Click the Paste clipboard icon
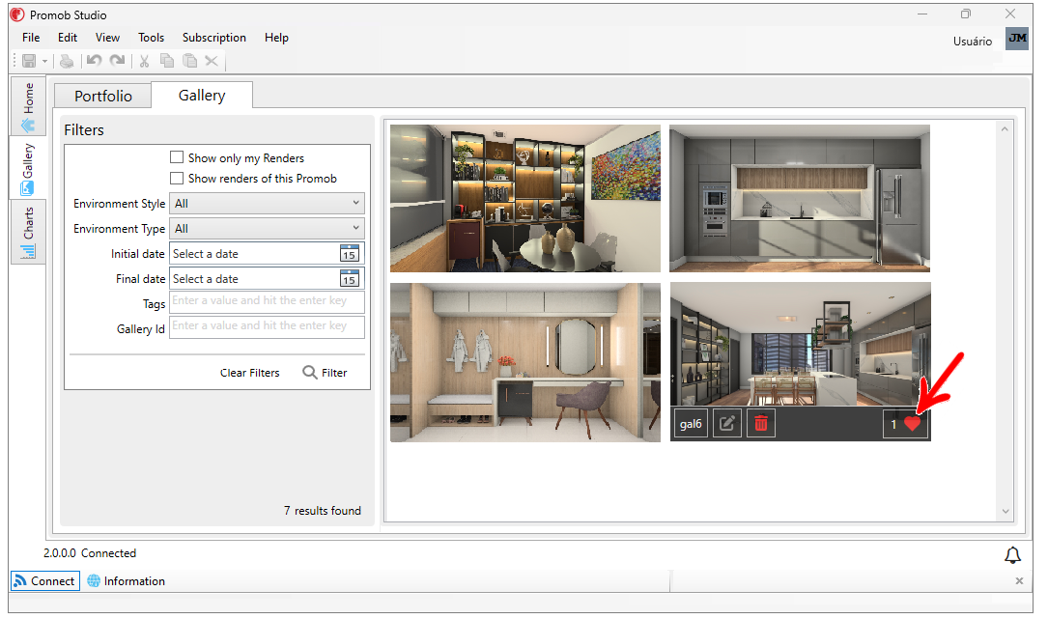This screenshot has width=1048, height=619. [190, 61]
